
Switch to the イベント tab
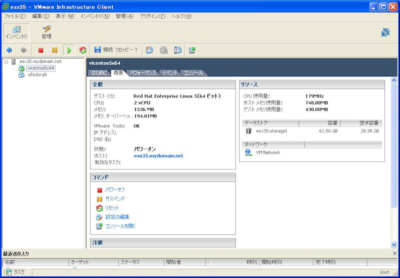click(169, 73)
